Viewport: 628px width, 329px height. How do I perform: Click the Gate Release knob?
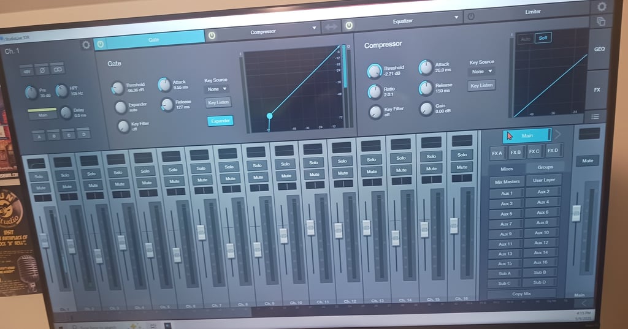(x=167, y=105)
